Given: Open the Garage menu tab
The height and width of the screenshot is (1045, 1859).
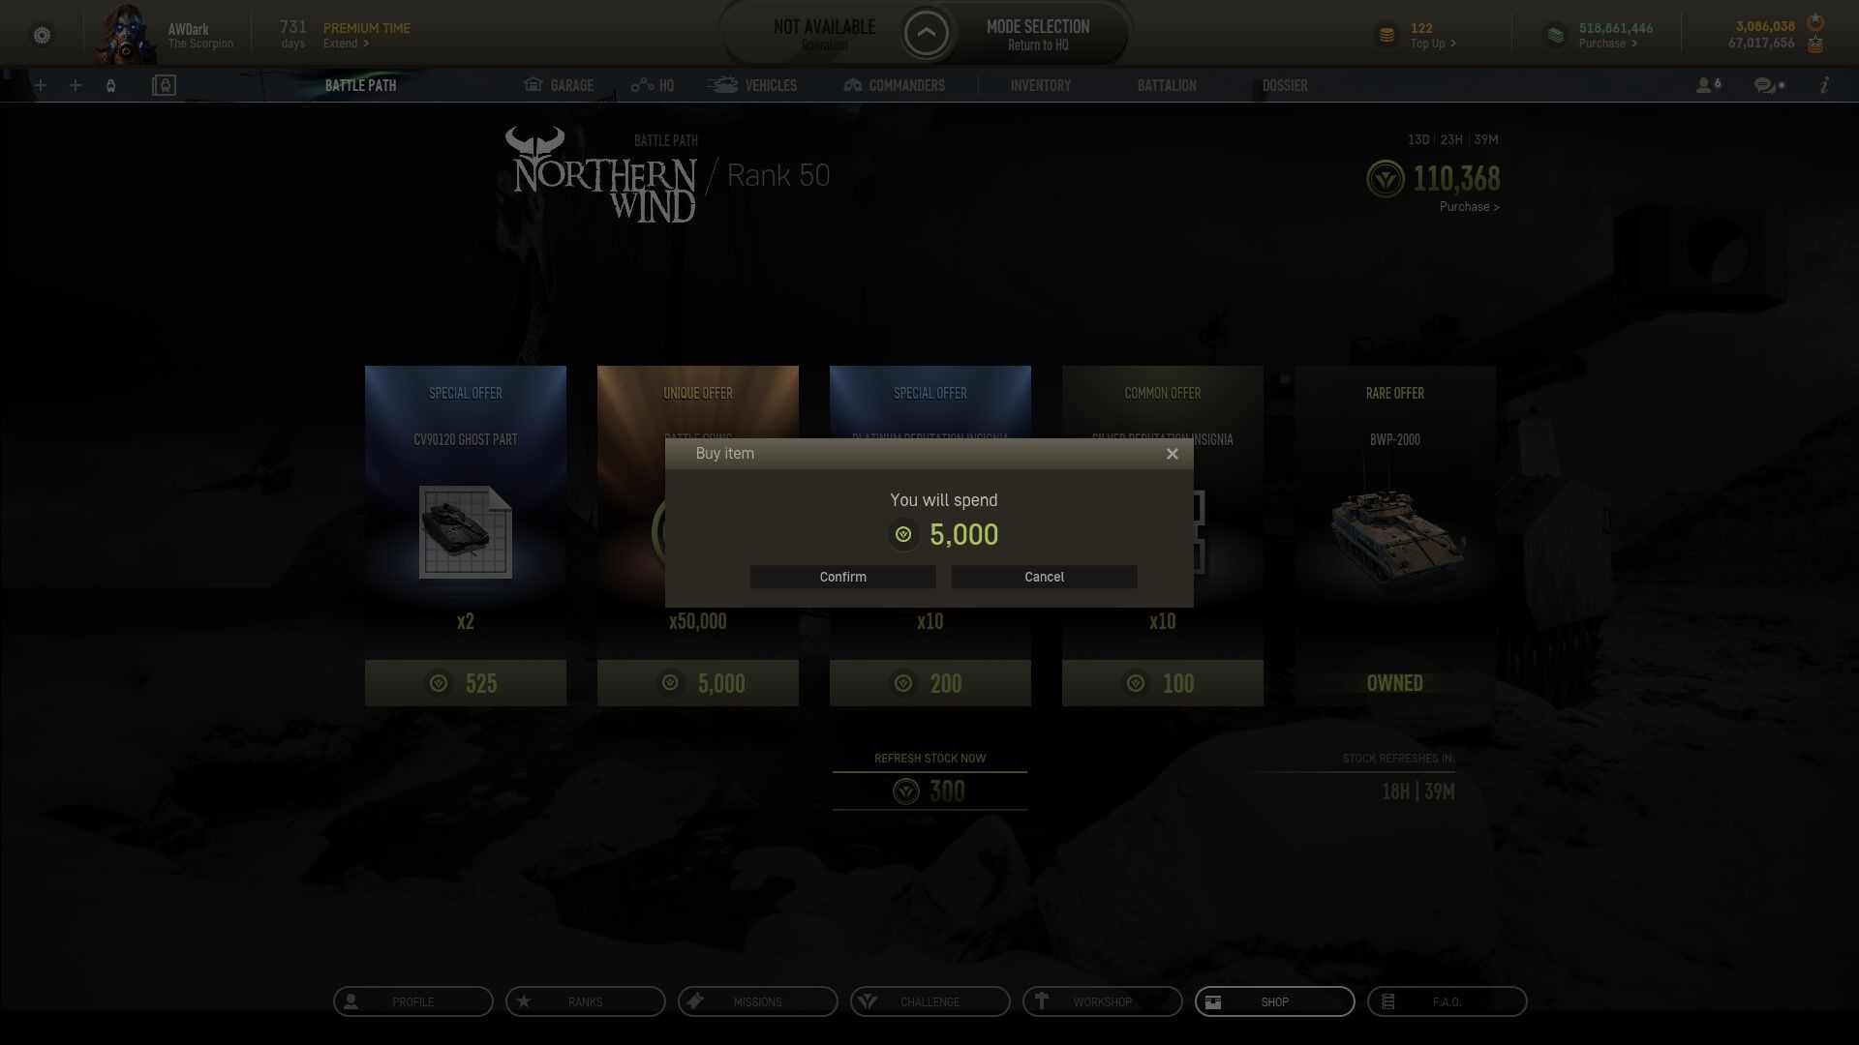Looking at the screenshot, I should tap(559, 85).
